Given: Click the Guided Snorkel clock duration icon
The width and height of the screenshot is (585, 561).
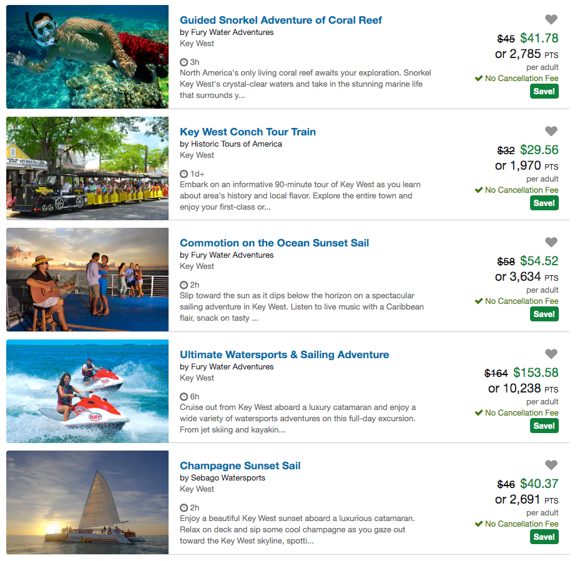Looking at the screenshot, I should (x=184, y=62).
